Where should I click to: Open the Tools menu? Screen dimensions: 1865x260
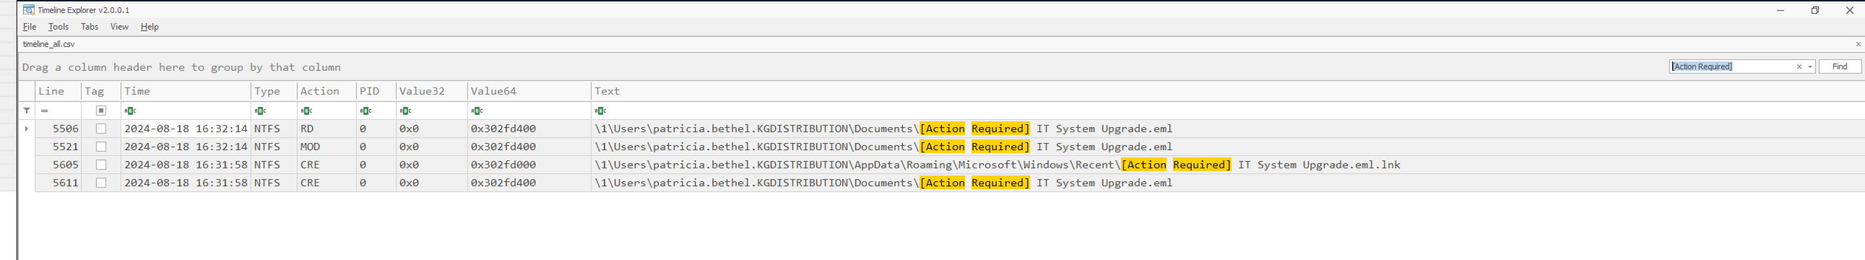[x=58, y=27]
